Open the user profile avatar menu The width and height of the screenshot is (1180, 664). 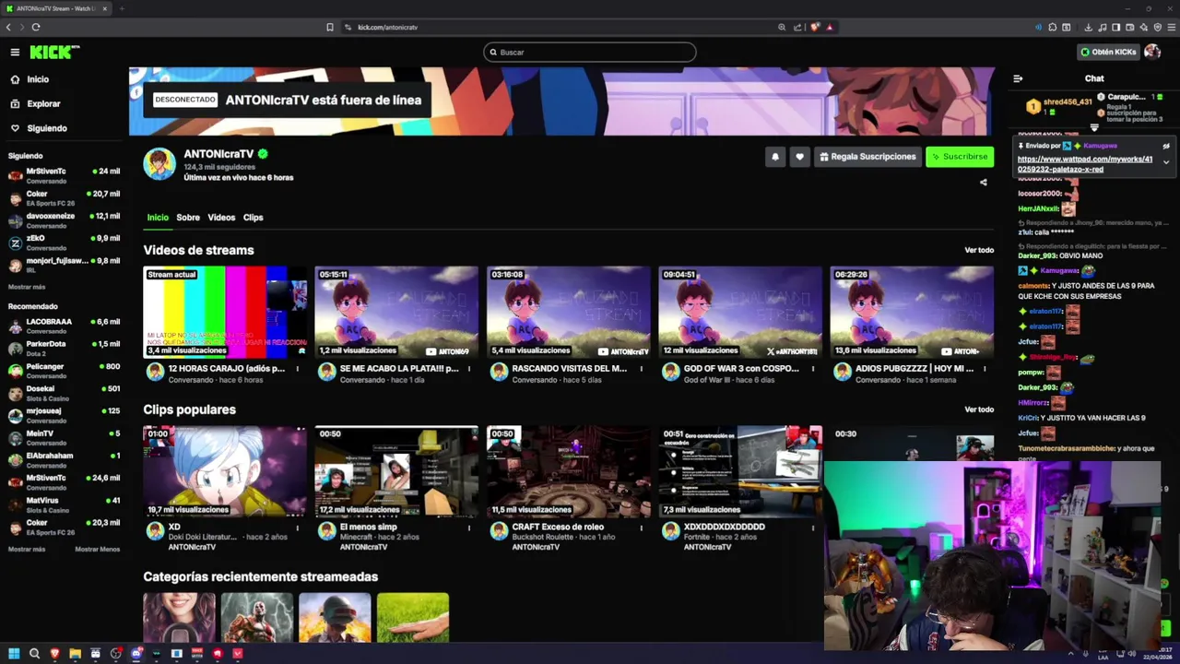[1152, 53]
